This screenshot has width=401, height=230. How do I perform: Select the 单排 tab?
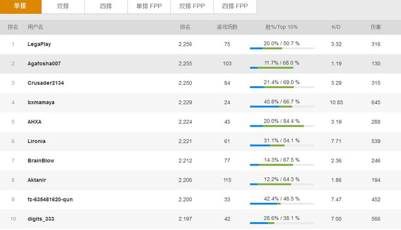[x=20, y=6]
